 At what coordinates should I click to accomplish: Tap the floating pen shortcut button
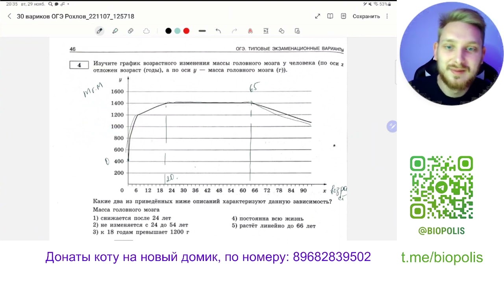click(x=392, y=126)
